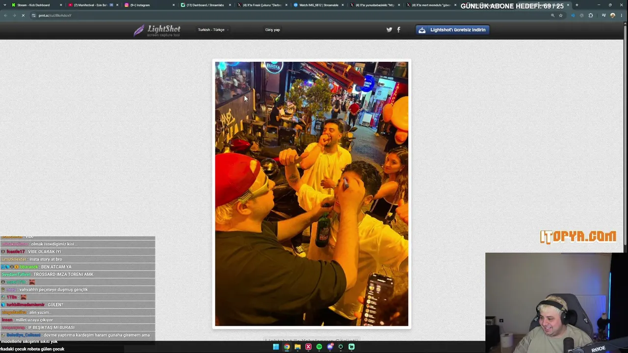Go forward to the next page

[x=14, y=15]
